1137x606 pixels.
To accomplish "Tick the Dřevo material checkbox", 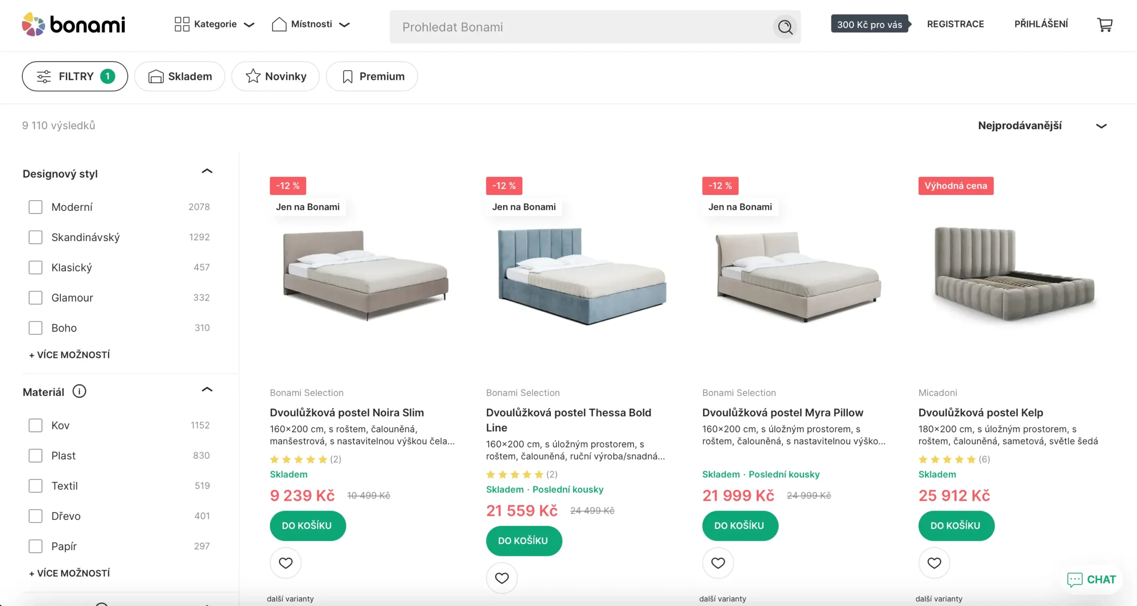I will pyautogui.click(x=36, y=516).
